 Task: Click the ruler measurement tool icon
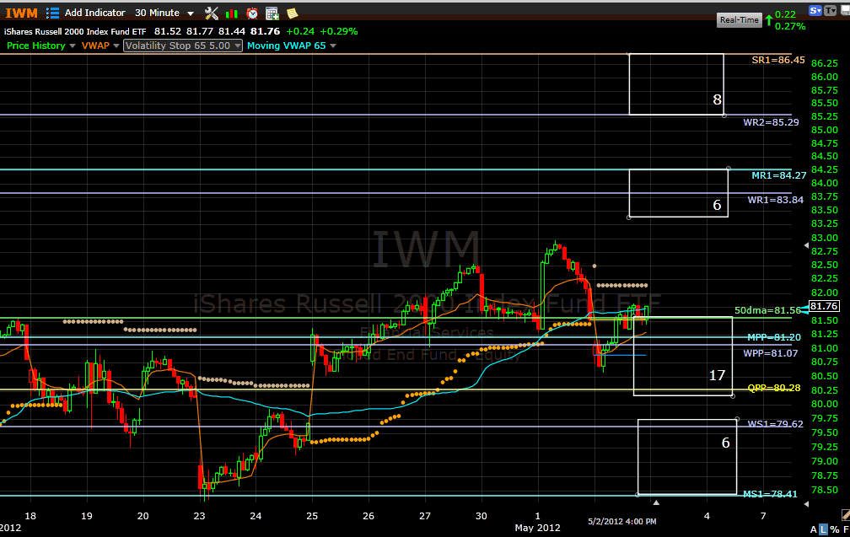click(846, 514)
